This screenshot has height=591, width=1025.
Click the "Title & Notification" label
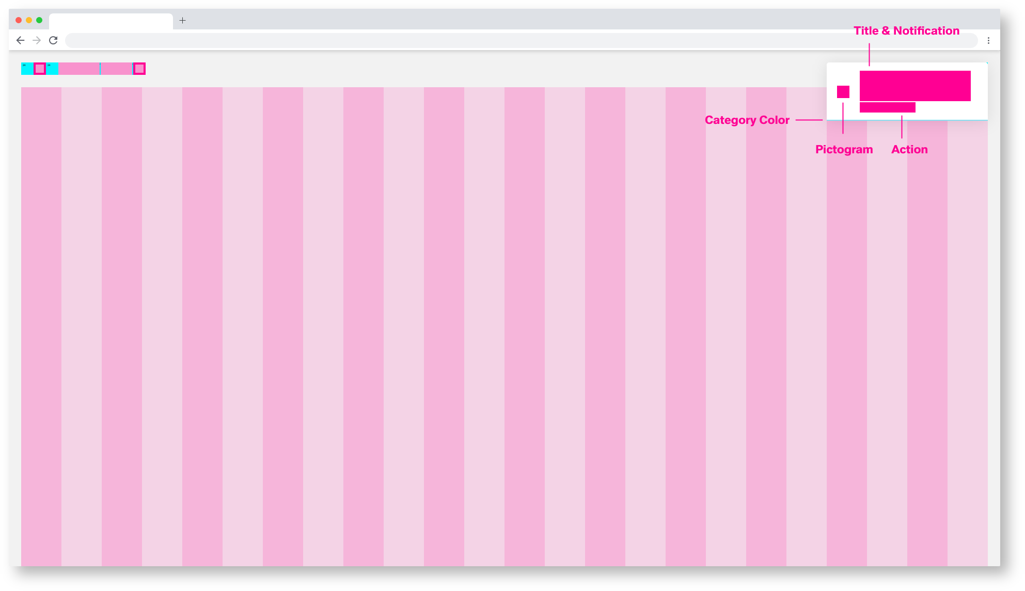(906, 31)
